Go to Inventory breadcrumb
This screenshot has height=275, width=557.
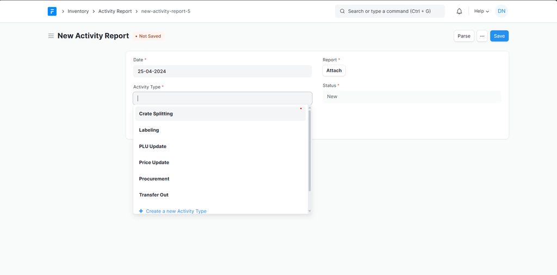[78, 11]
